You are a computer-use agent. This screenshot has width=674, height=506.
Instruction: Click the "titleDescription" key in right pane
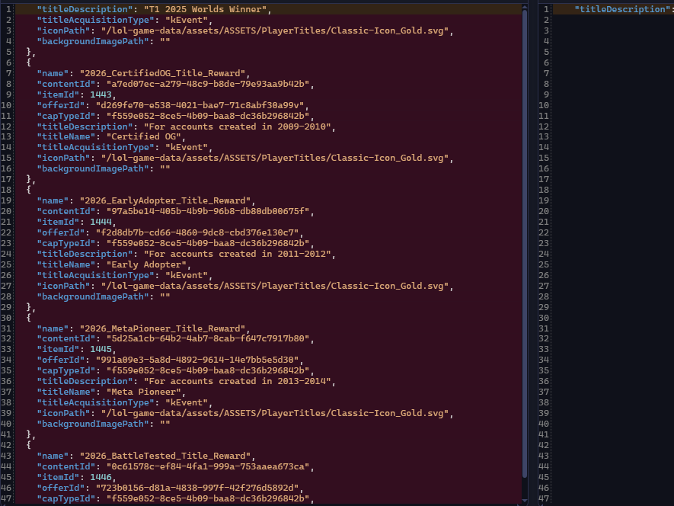tap(622, 9)
